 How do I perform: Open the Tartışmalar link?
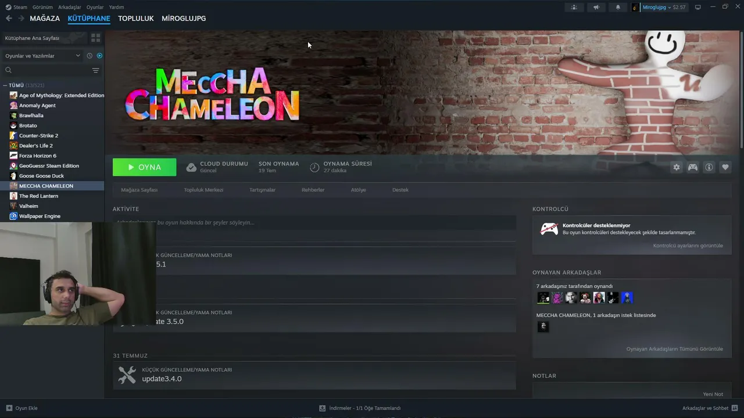pyautogui.click(x=262, y=190)
